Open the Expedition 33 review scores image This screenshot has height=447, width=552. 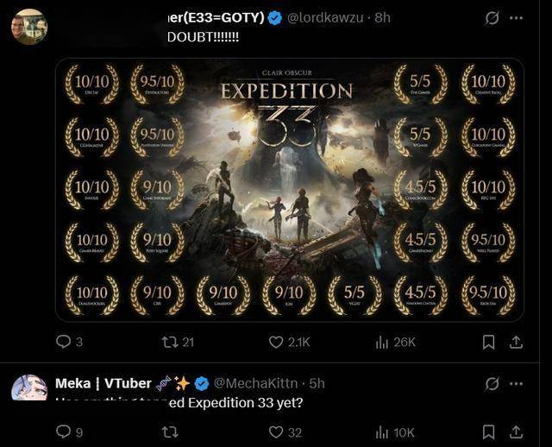tap(289, 189)
